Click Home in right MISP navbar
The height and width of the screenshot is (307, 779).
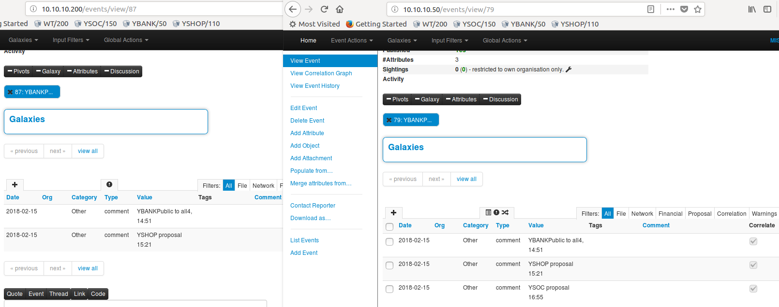(x=308, y=41)
